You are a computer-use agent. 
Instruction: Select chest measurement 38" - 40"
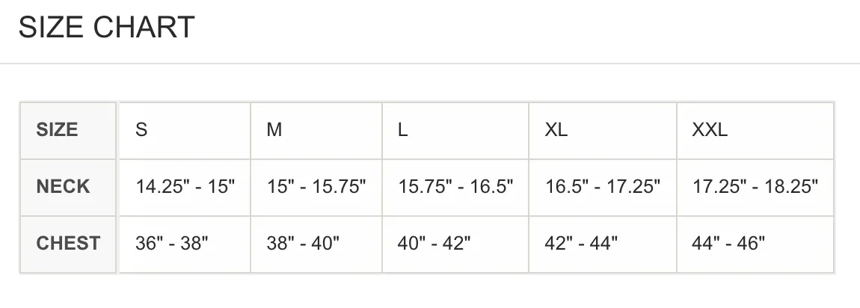[x=316, y=244]
